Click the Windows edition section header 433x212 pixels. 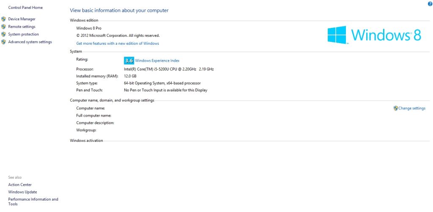pyautogui.click(x=84, y=20)
